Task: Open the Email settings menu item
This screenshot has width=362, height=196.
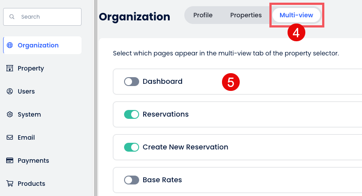Action: [26, 137]
